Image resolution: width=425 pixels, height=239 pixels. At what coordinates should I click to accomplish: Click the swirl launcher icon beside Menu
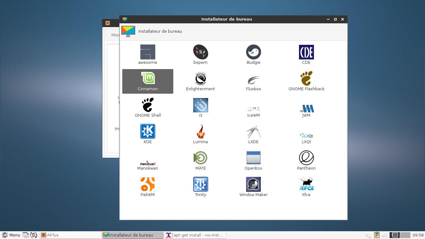34,235
